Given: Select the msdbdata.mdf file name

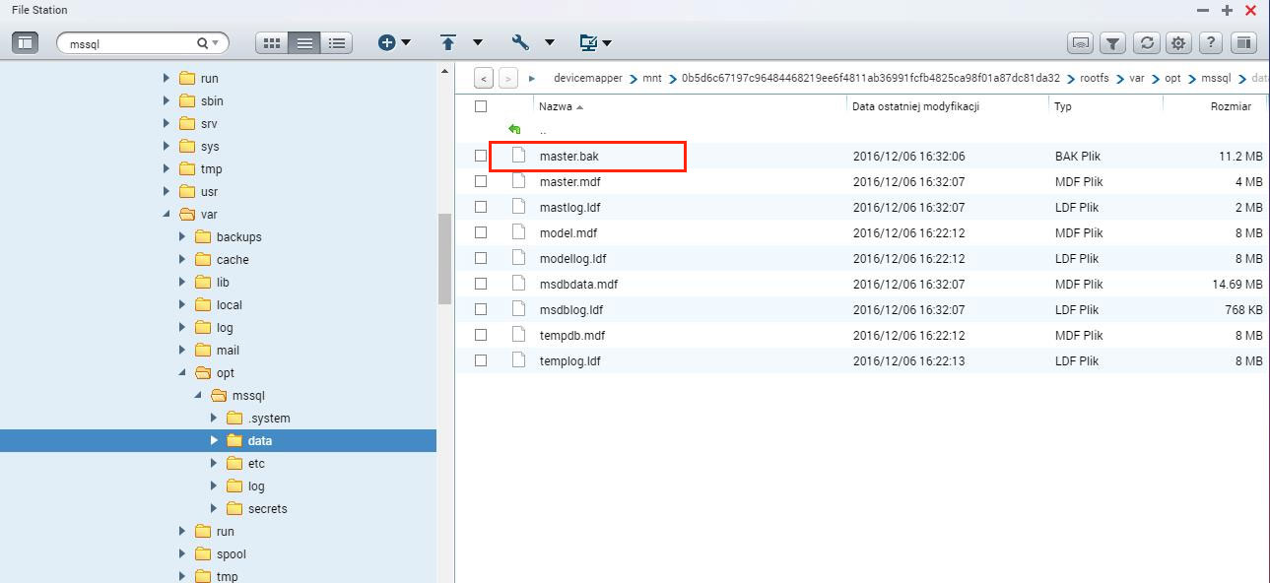Looking at the screenshot, I should [x=579, y=284].
